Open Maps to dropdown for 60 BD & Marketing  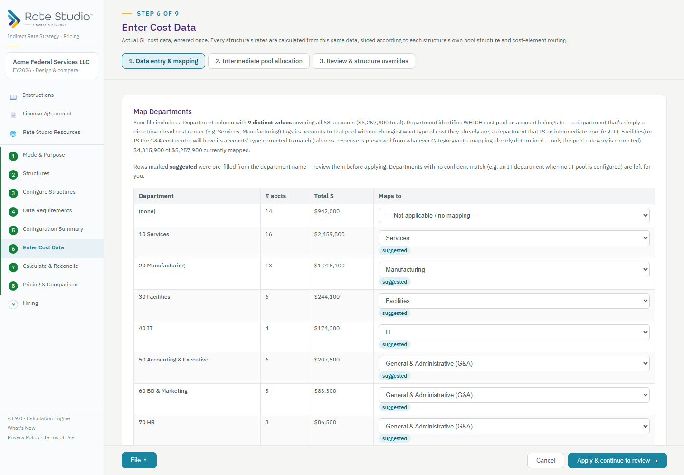[x=514, y=395]
